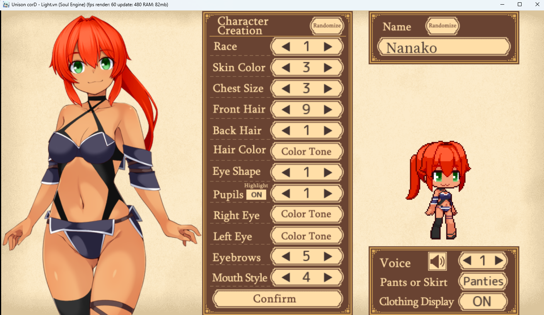Select next Mouth Style option
The width and height of the screenshot is (544, 315).
click(328, 277)
